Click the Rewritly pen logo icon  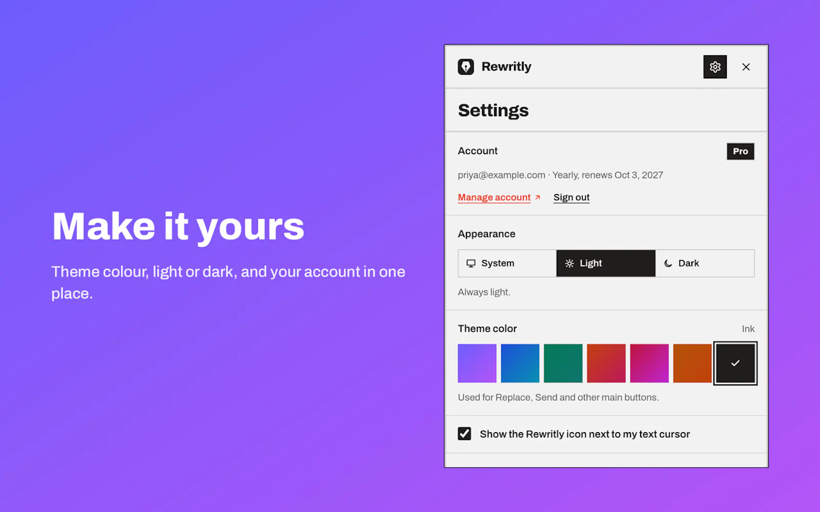465,67
